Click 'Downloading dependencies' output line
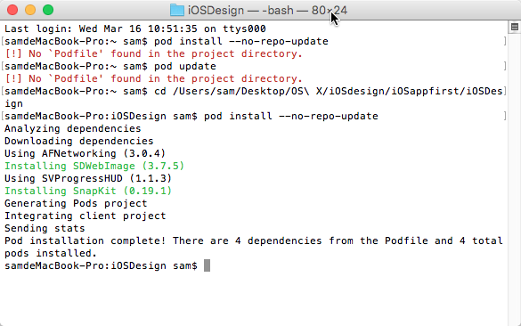The height and width of the screenshot is (326, 521). click(x=78, y=141)
